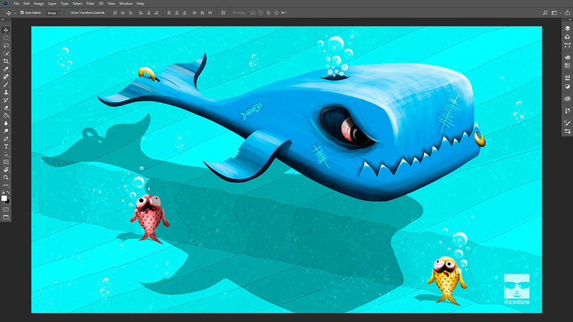Select the History Brush tool
The width and height of the screenshot is (573, 322).
6,100
